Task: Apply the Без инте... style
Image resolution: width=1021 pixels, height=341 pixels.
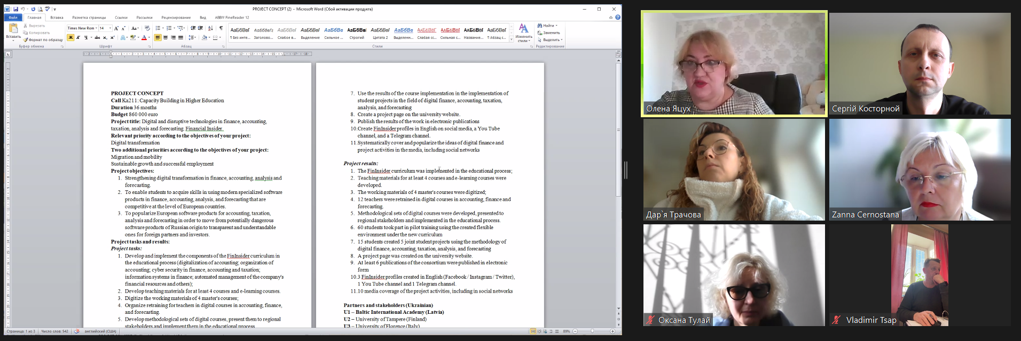Action: pyautogui.click(x=240, y=34)
